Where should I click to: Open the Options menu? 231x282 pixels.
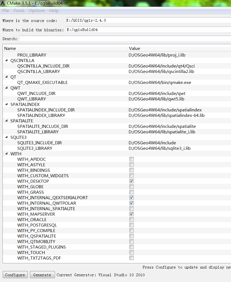(x=37, y=11)
